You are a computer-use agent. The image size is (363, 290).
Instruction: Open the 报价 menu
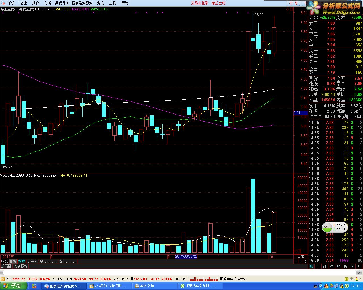[35, 3]
